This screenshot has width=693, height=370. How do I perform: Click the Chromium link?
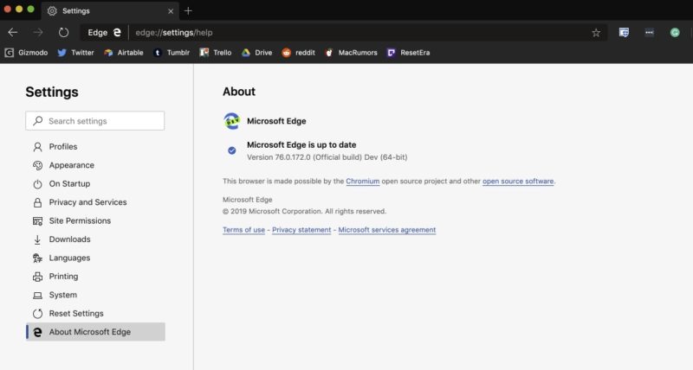pyautogui.click(x=362, y=182)
